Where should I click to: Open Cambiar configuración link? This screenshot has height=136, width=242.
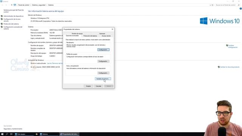point(233,46)
